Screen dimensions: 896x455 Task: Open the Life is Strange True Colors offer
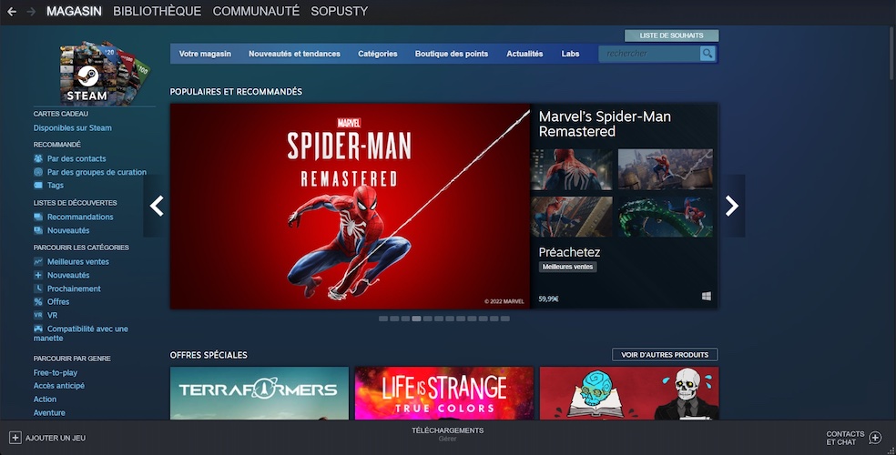click(443, 392)
